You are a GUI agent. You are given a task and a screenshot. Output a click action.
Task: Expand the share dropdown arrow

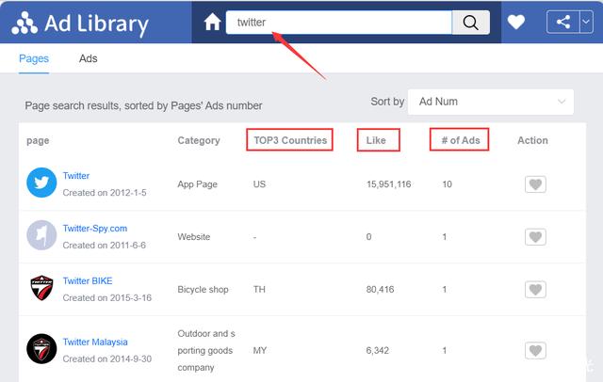(x=586, y=22)
